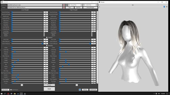170x95 pixels.
Task: Click the Low Weight HipCarved slider handle
Action: (12, 21)
